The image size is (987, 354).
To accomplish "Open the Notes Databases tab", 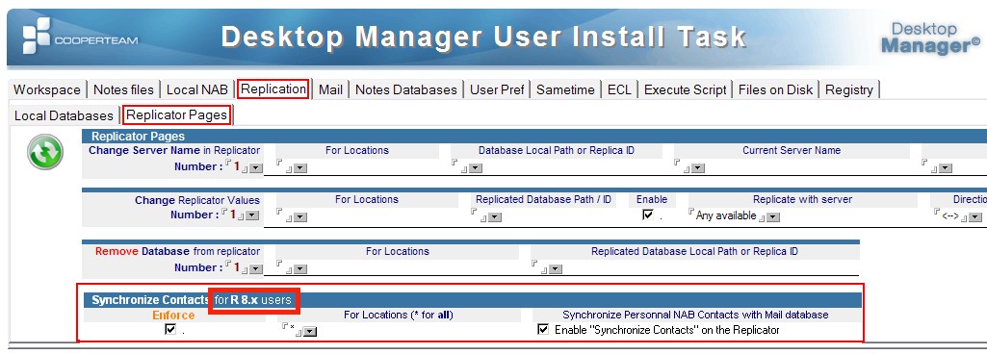I will [x=406, y=89].
